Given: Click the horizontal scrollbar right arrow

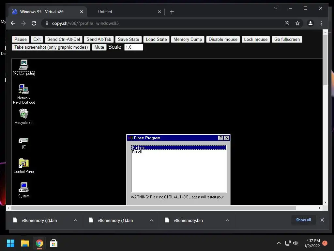Looking at the screenshot, I should pyautogui.click(x=320, y=208).
